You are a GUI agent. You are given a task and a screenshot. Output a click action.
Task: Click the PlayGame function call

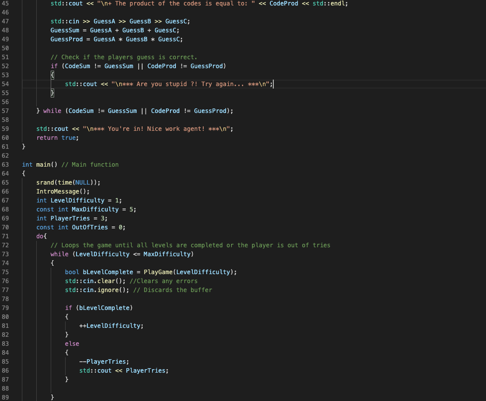tap(158, 273)
